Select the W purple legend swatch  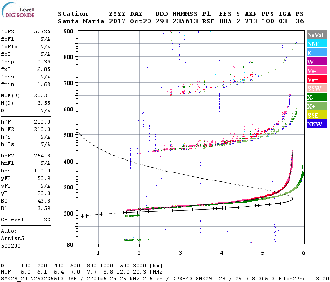click(317, 62)
